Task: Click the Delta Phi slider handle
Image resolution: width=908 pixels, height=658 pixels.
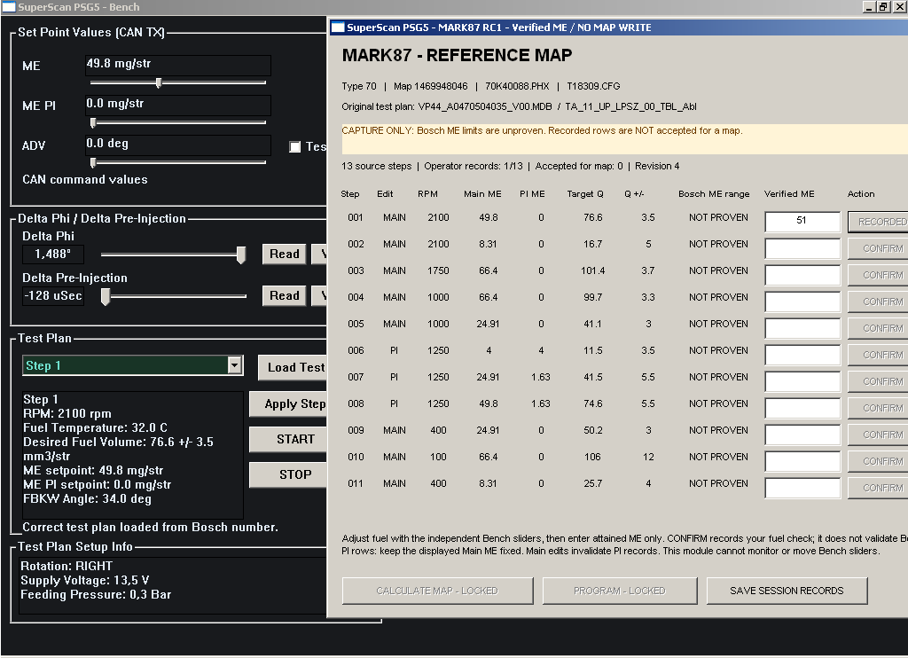Action: [241, 255]
